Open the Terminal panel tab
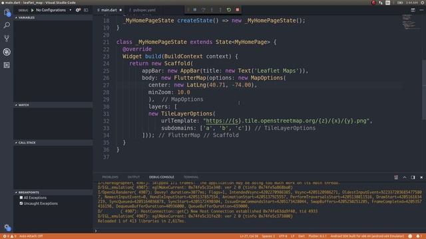The image size is (426, 239). tap(191, 177)
